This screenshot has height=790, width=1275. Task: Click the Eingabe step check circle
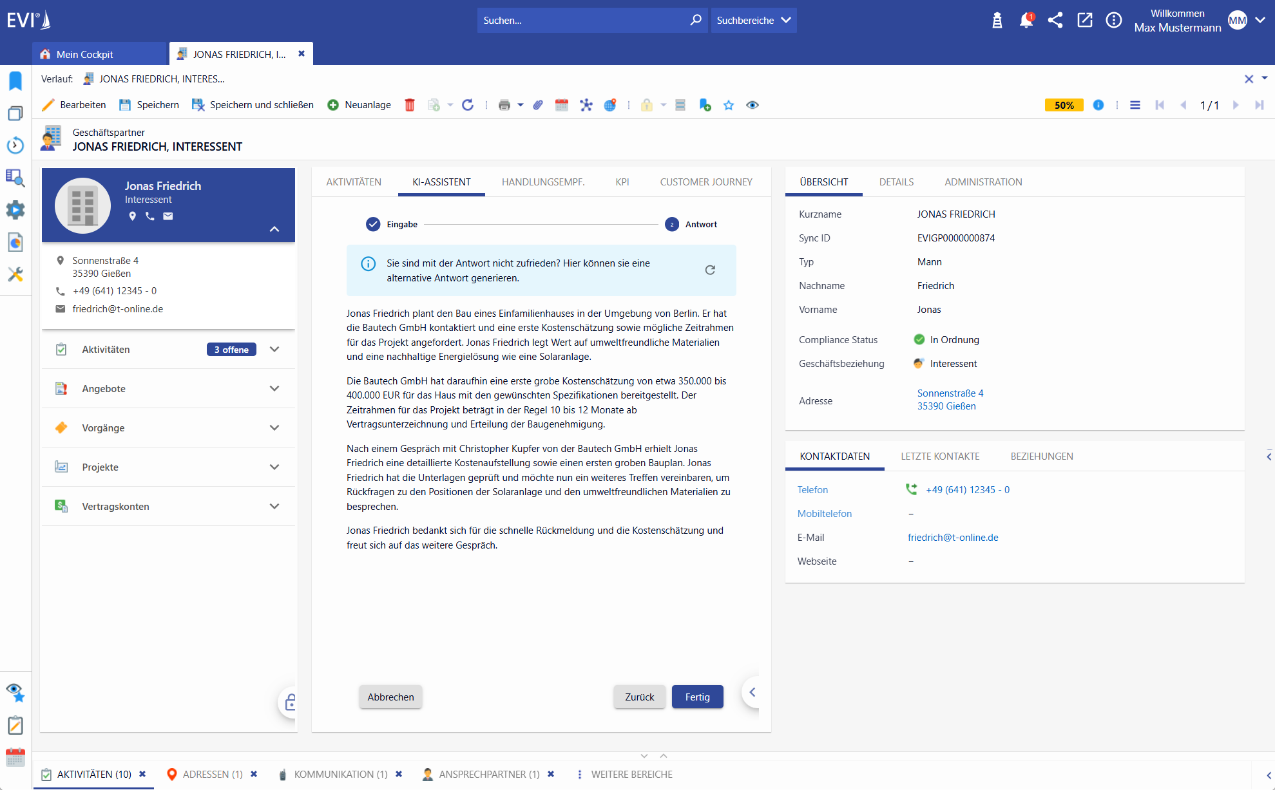pos(373,224)
